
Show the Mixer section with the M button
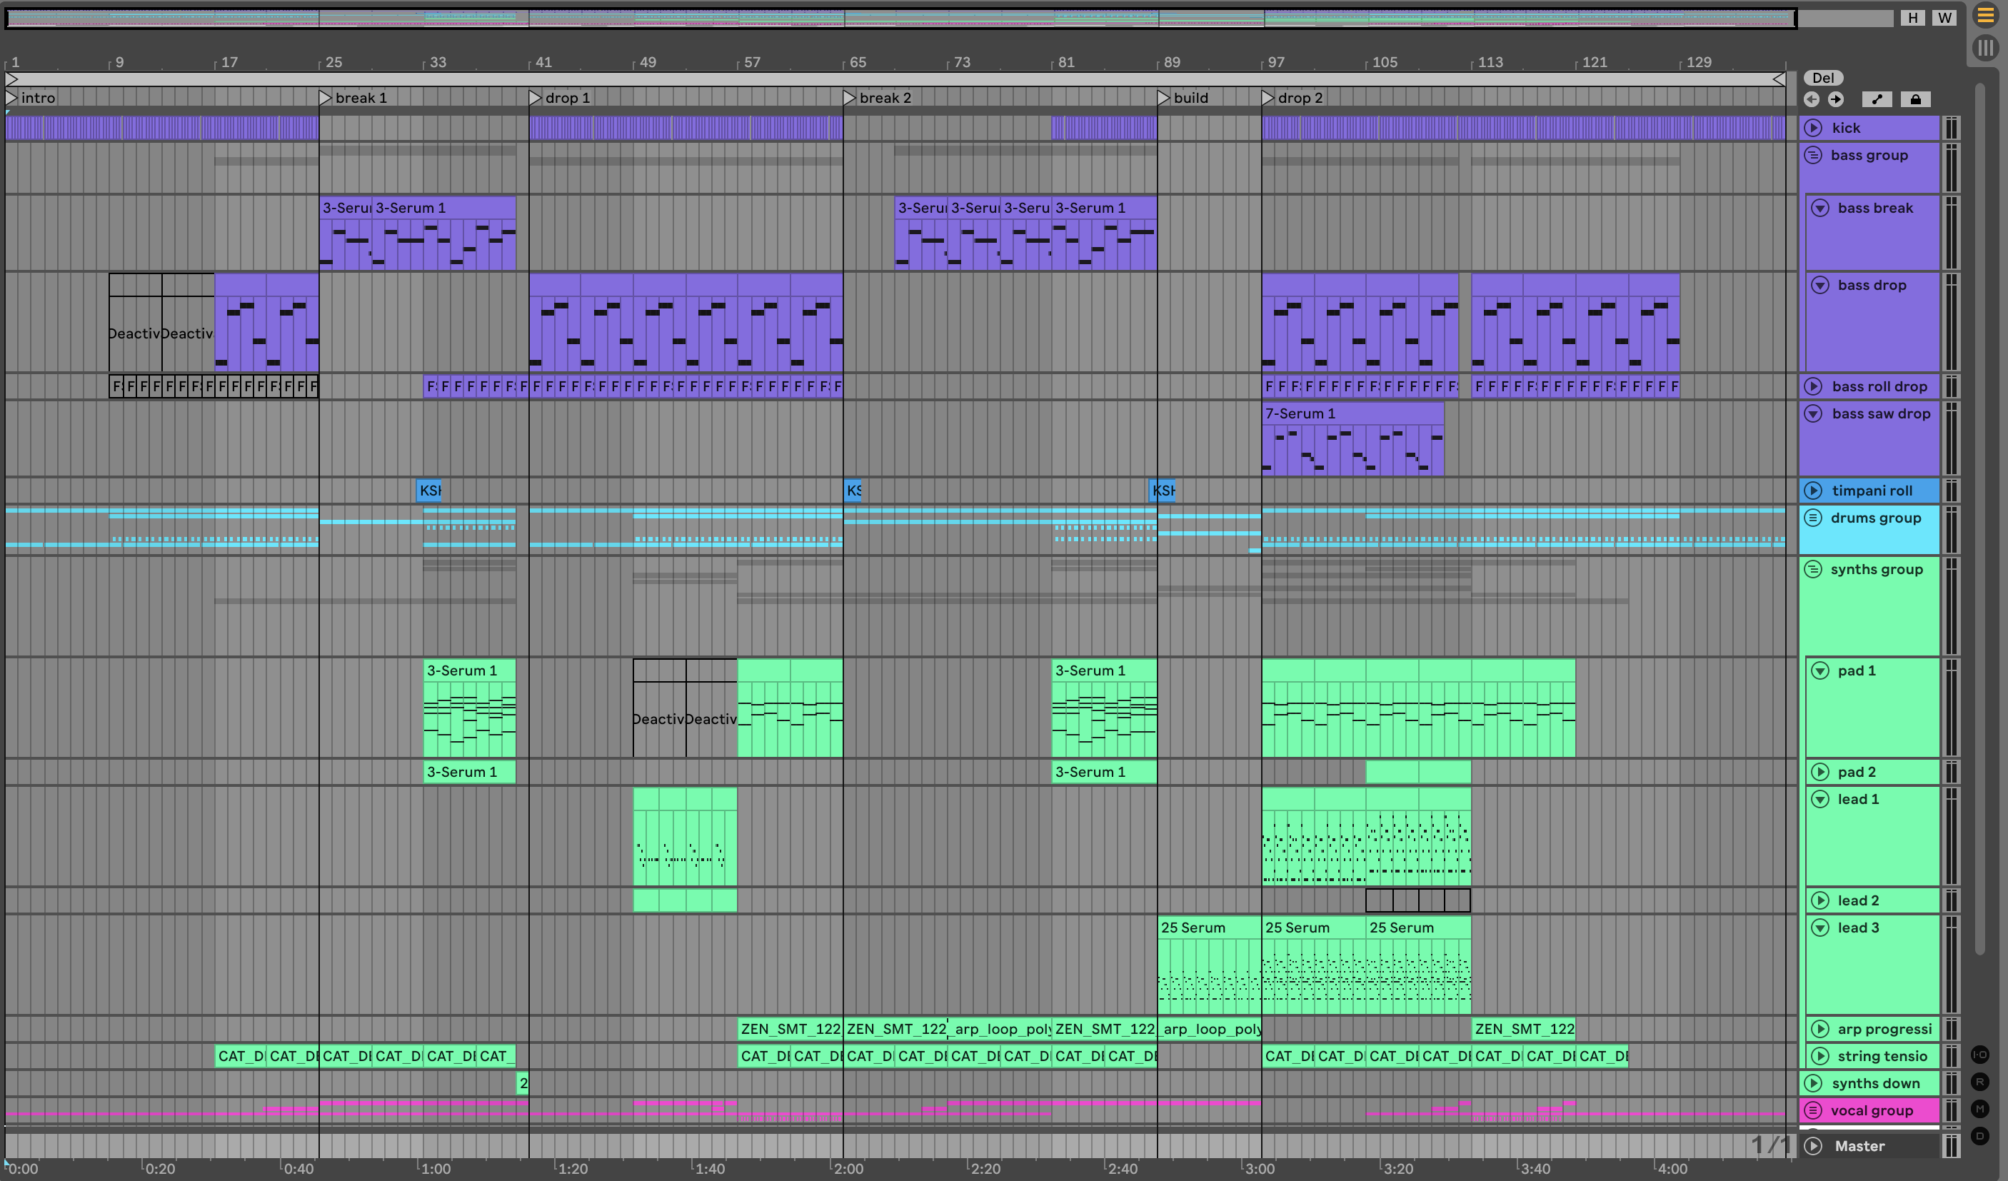point(1979,1108)
